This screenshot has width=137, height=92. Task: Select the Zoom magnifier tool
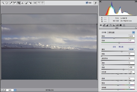[3, 3]
